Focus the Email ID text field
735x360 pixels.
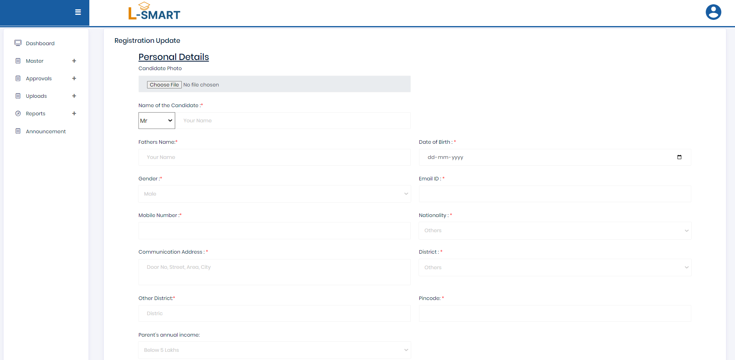(x=555, y=194)
